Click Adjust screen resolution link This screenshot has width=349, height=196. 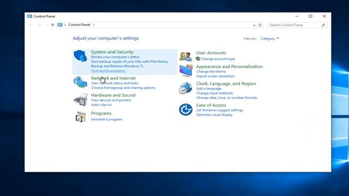click(x=215, y=76)
